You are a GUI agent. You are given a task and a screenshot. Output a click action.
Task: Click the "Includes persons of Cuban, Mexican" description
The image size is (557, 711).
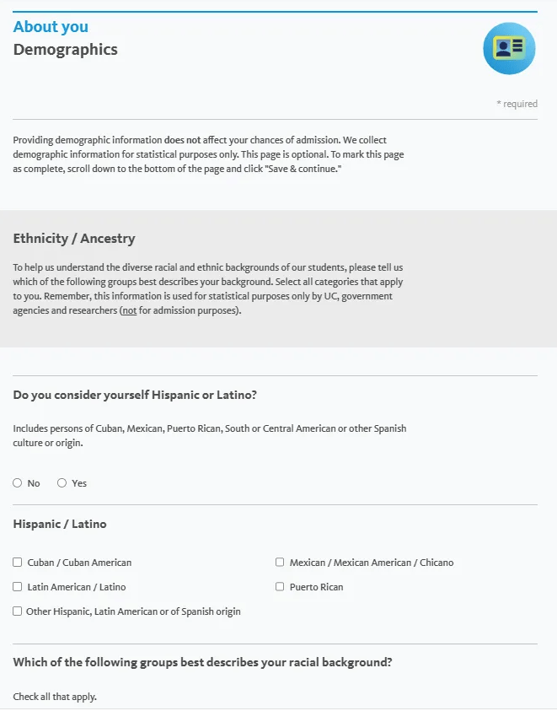(x=209, y=436)
